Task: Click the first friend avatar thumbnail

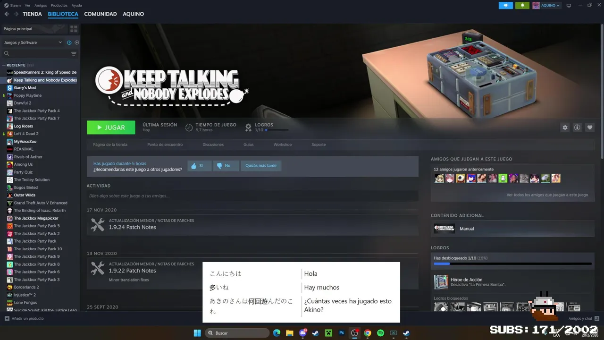Action: tap(439, 178)
